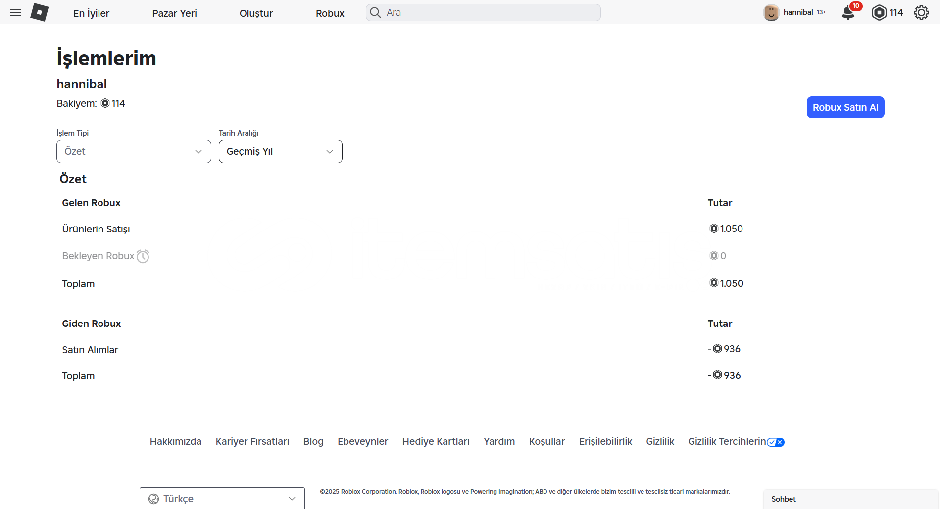Viewport: 940px width, 509px height.
Task: Open the İşlem Tipi Özet dropdown
Action: click(x=134, y=151)
